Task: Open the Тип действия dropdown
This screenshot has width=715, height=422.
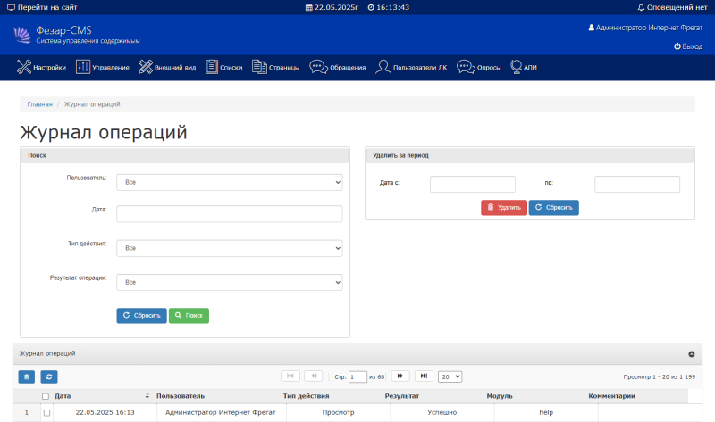Action: [x=229, y=248]
